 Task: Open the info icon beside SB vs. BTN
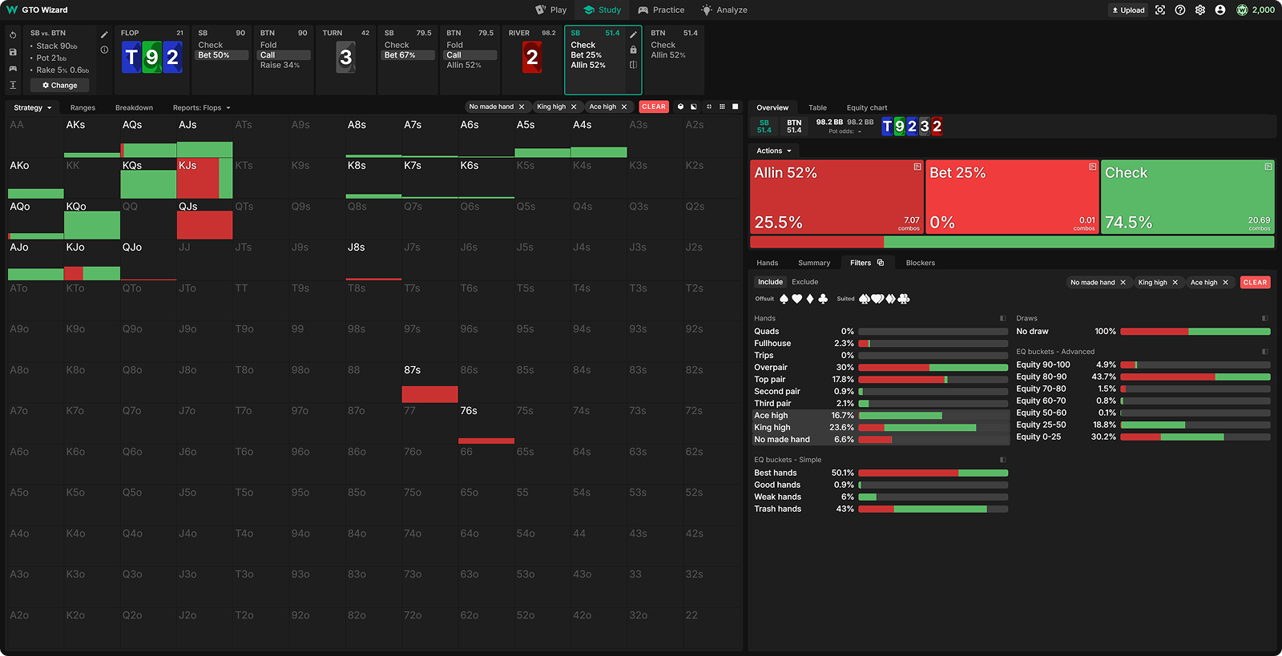pos(104,50)
